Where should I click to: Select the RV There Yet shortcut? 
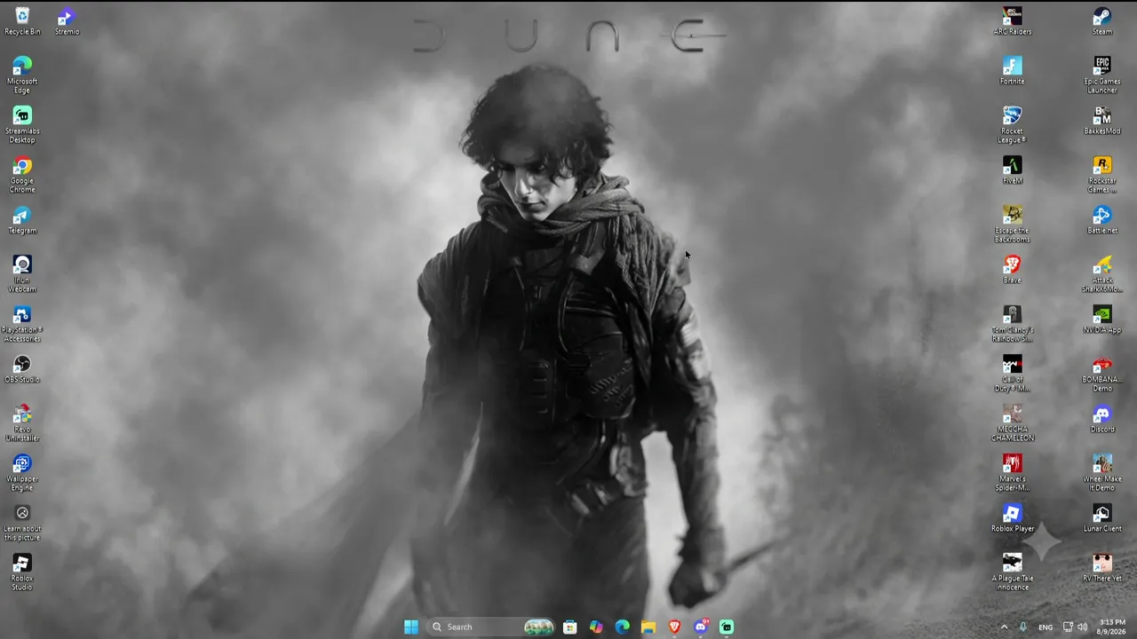pos(1102,568)
